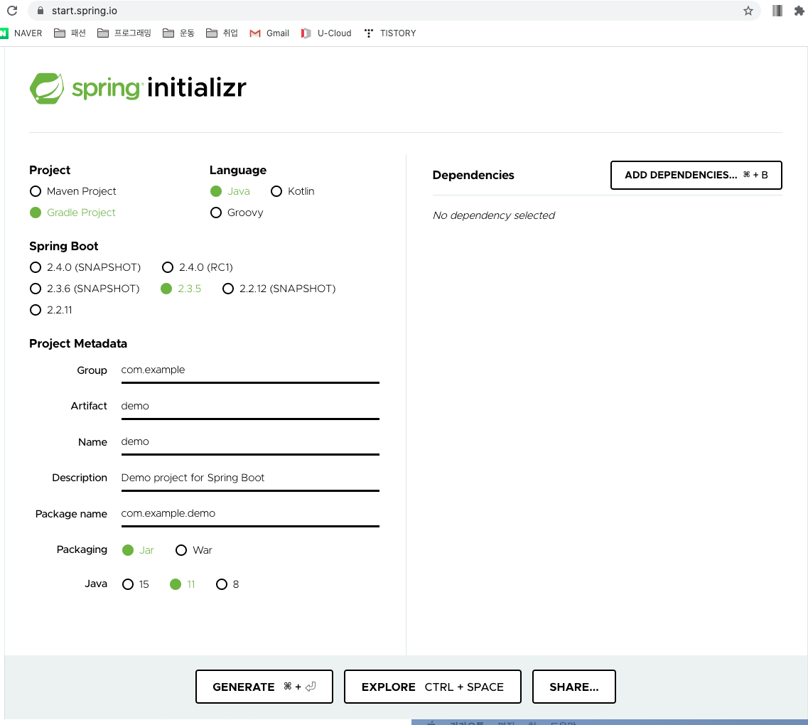Open the extensions puzzle piece icon
The height and width of the screenshot is (725, 808).
point(799,11)
